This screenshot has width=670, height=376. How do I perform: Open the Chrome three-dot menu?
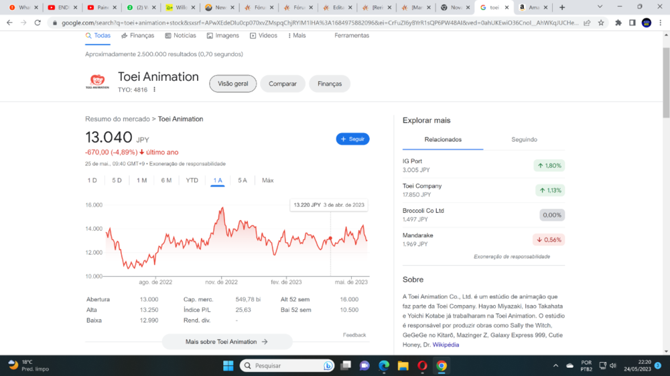click(x=661, y=23)
